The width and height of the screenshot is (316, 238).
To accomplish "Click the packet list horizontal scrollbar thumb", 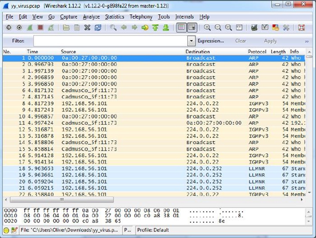I will [61, 199].
